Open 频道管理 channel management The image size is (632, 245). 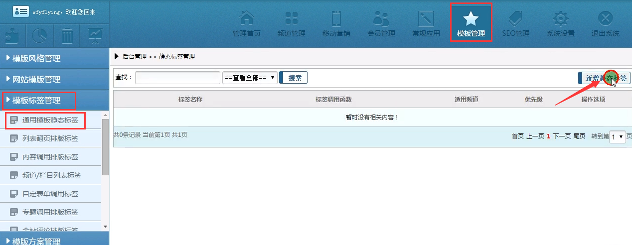pos(291,23)
